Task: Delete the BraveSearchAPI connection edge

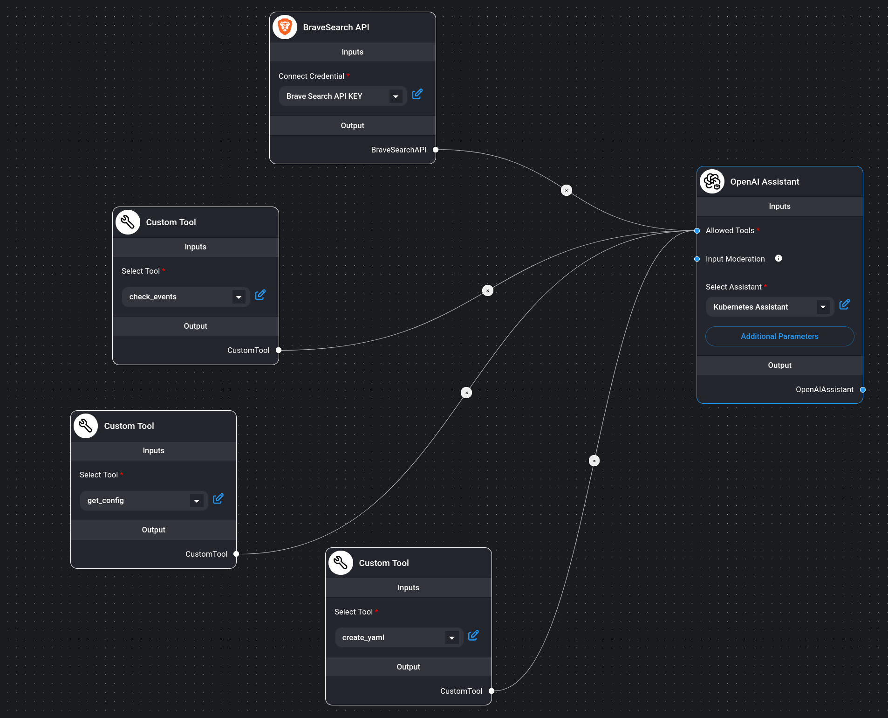Action: tap(566, 190)
